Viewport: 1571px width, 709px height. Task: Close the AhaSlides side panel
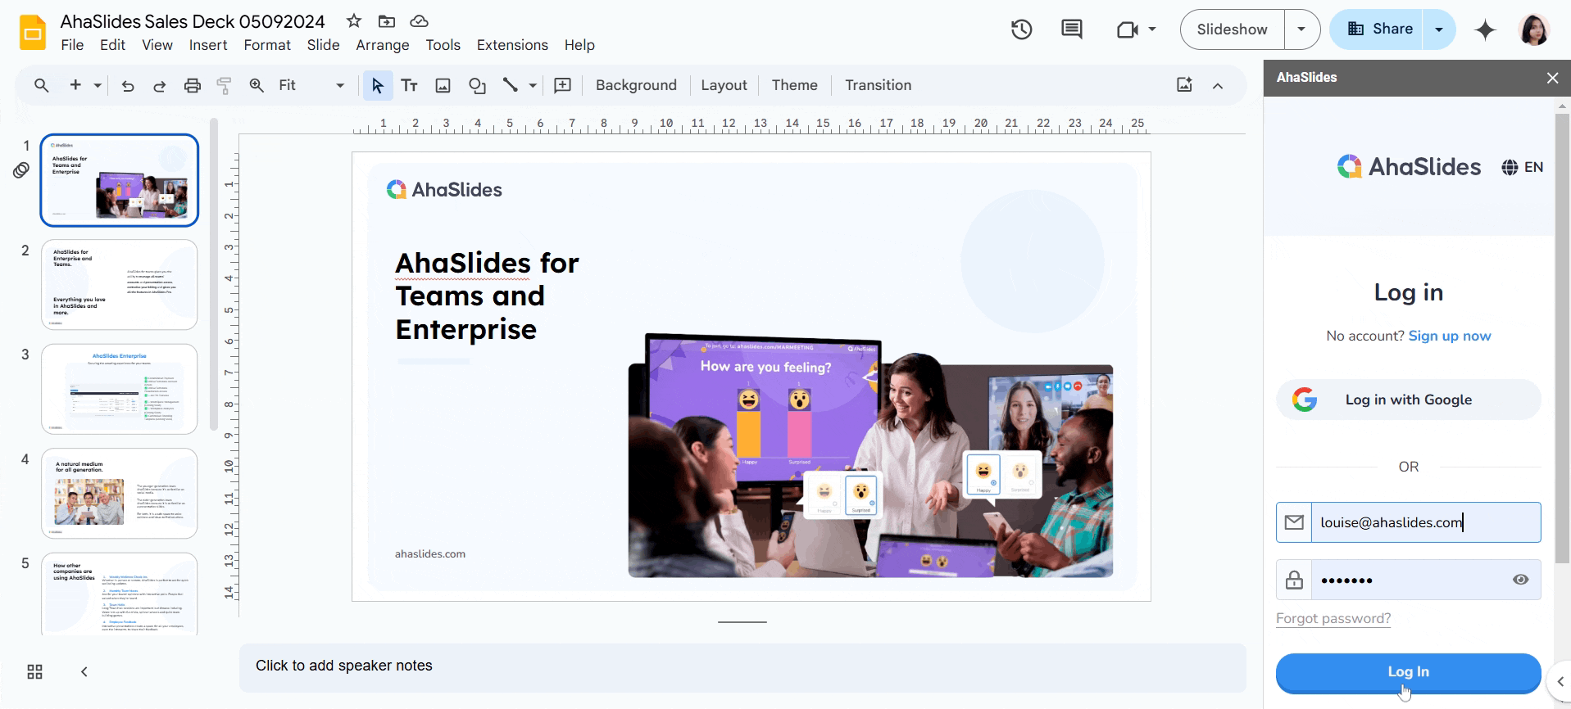coord(1552,78)
